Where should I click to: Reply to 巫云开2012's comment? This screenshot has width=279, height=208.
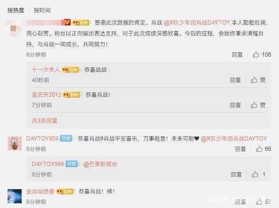(x=236, y=105)
